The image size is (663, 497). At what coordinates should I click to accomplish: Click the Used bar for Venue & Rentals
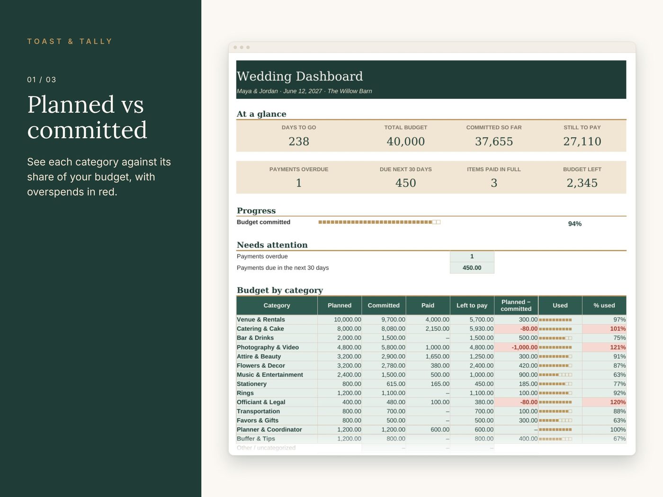point(555,320)
